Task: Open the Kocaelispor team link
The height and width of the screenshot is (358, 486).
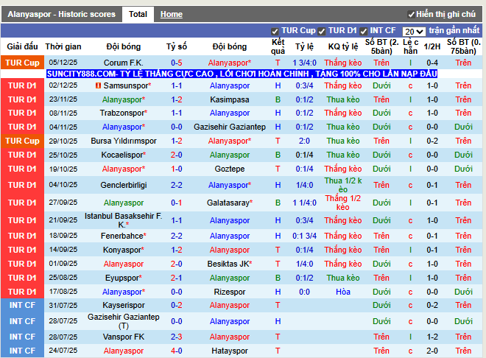Action: (x=124, y=155)
